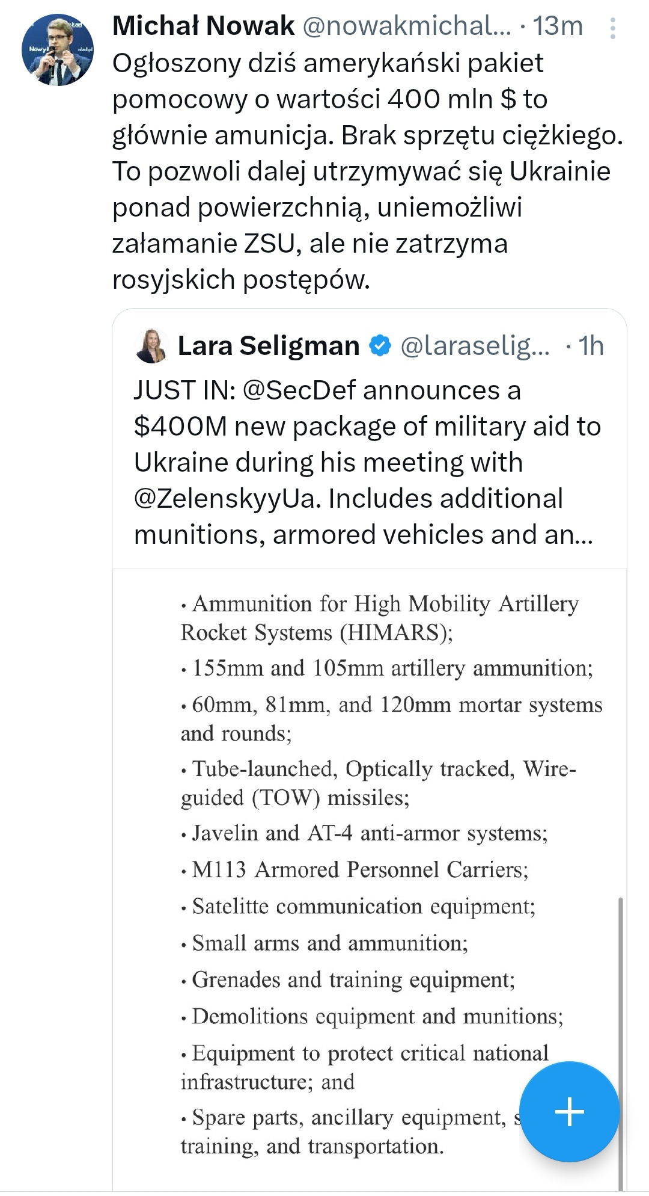Viewport: 649px width, 1196px height.
Task: Tap the 13m timestamp on the tweet
Action: pos(558,26)
